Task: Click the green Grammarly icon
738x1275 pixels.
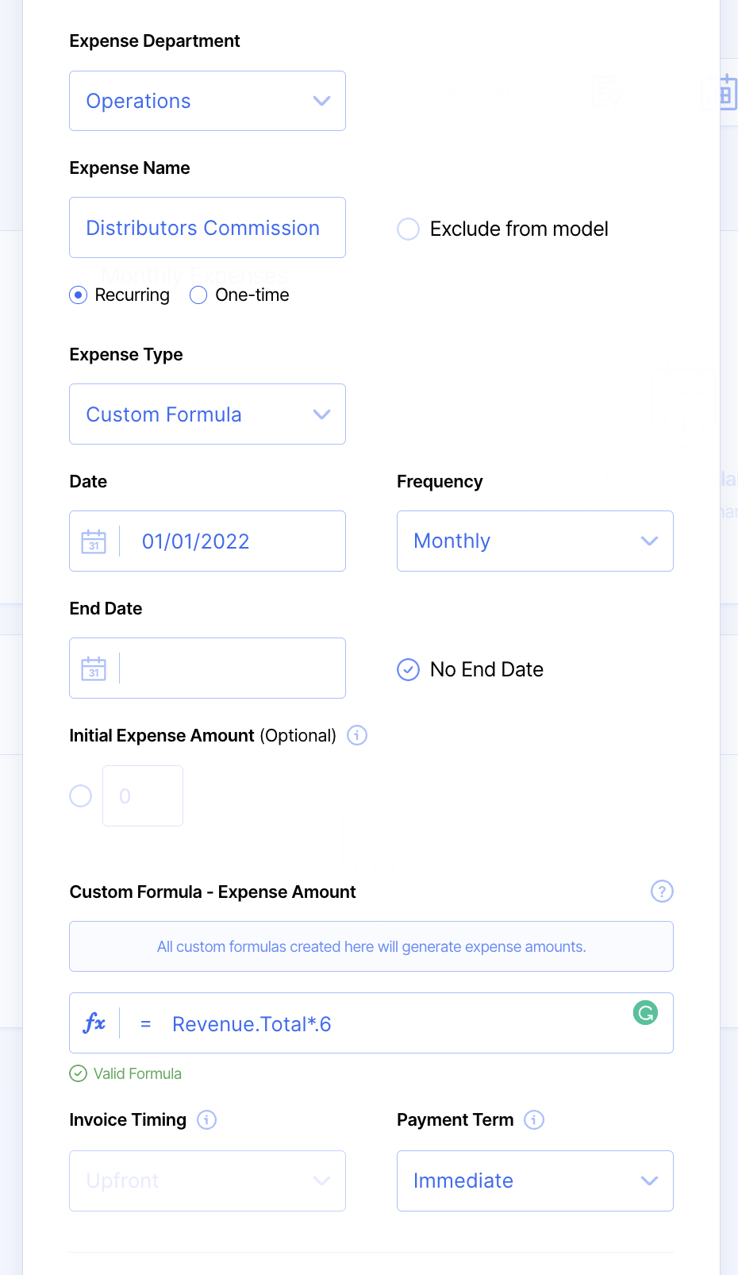Action: [x=645, y=1012]
